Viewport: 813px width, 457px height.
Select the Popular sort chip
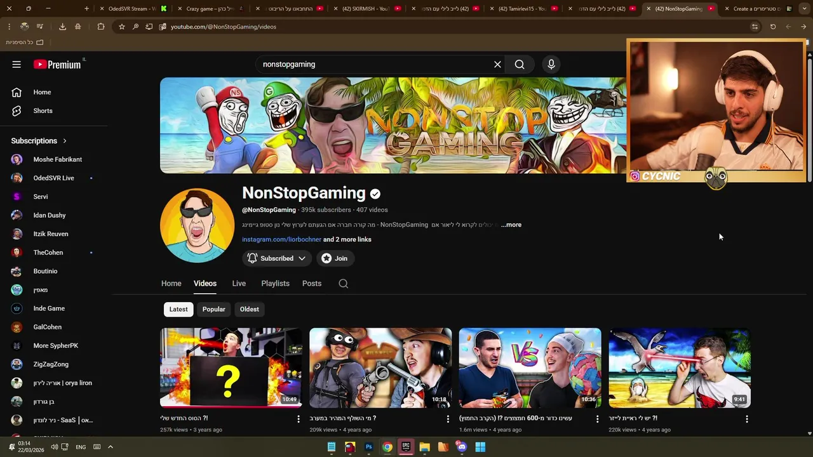point(214,309)
